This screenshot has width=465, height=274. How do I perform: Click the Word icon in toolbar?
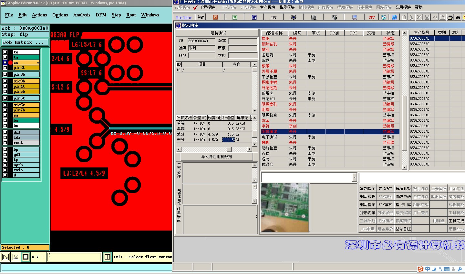254,17
